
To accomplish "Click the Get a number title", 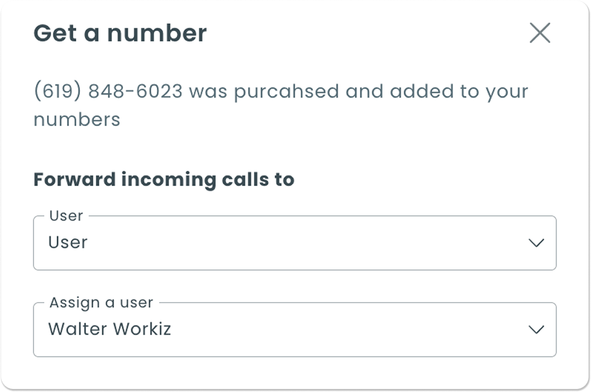I will [120, 33].
